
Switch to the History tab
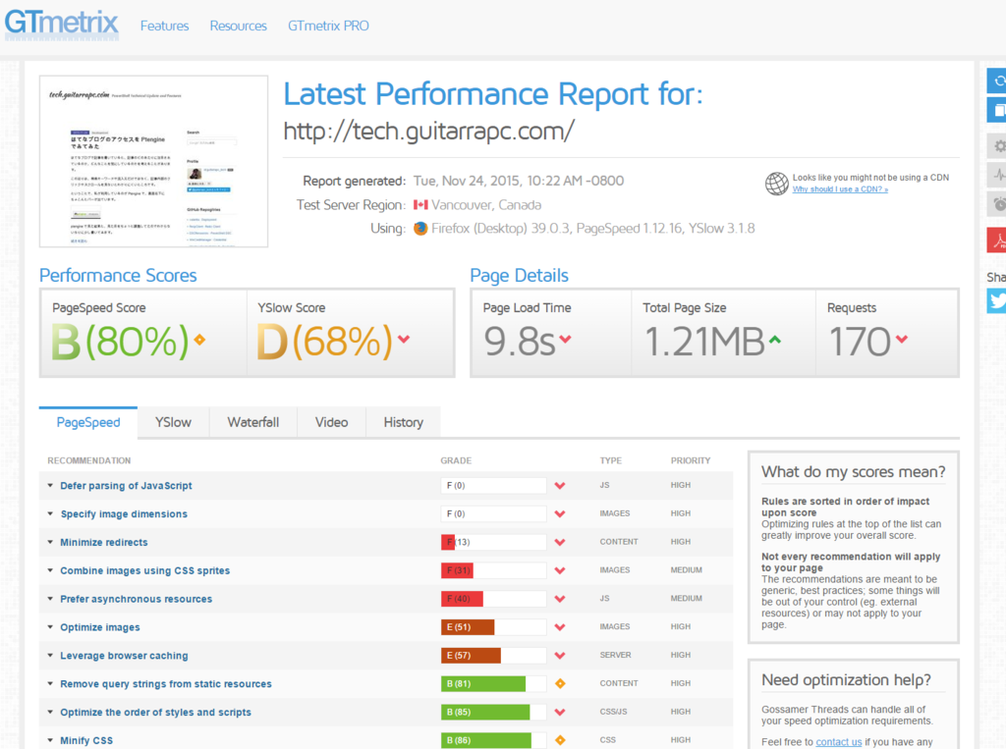click(404, 422)
